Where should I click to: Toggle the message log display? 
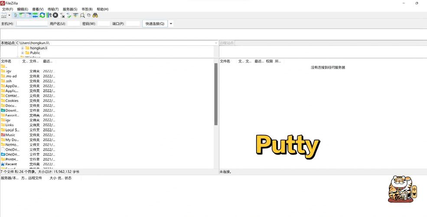16,15
